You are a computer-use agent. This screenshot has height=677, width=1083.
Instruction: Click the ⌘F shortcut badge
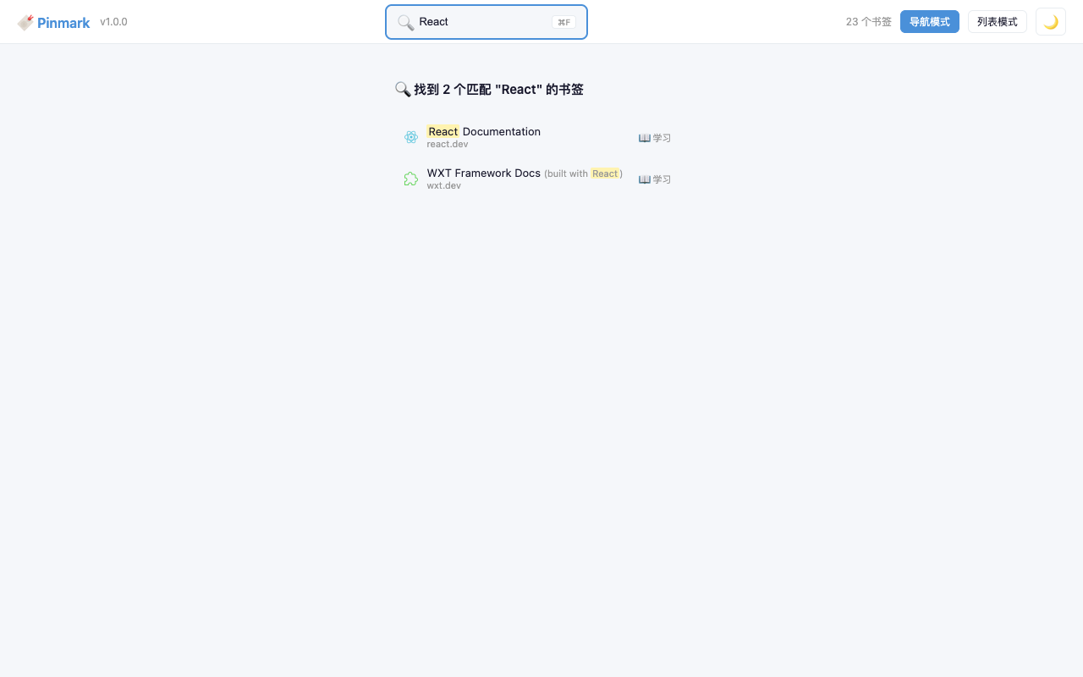point(563,22)
